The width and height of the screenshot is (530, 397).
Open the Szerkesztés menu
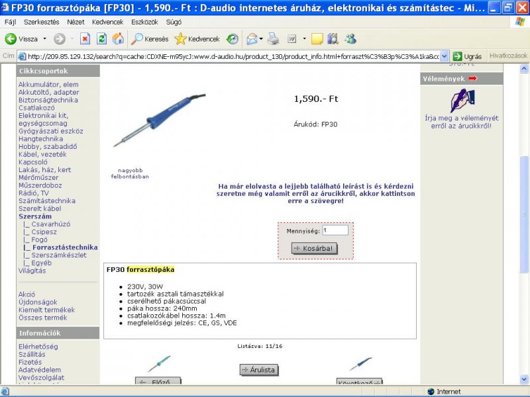42,22
